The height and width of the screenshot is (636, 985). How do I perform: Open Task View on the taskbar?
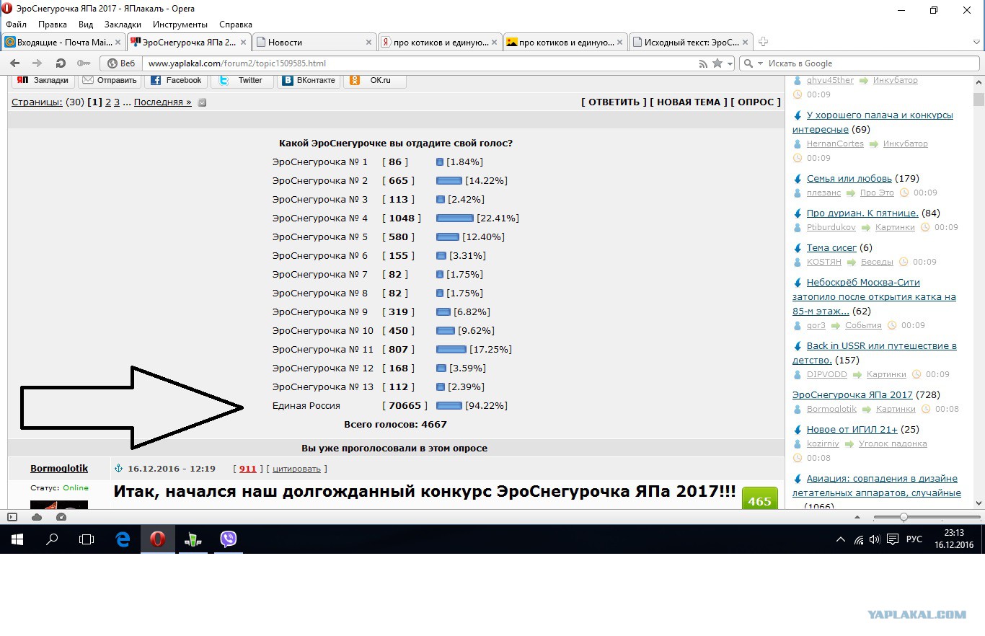tap(87, 539)
